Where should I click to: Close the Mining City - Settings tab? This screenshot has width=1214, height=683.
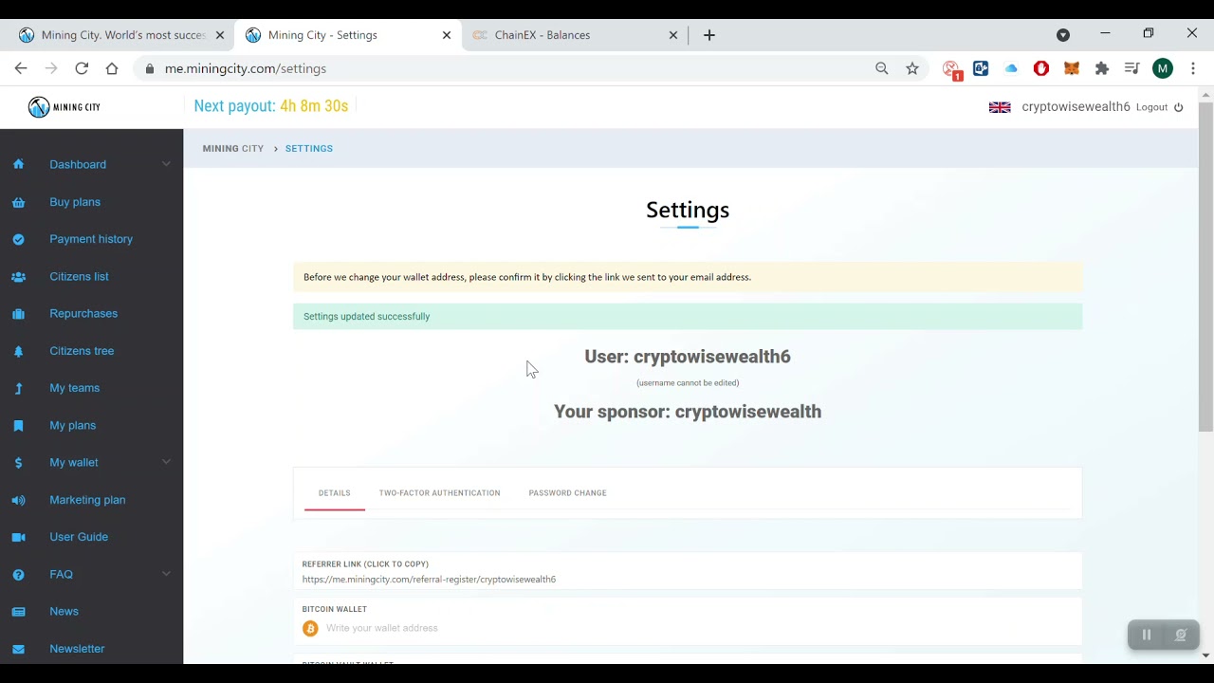(447, 35)
